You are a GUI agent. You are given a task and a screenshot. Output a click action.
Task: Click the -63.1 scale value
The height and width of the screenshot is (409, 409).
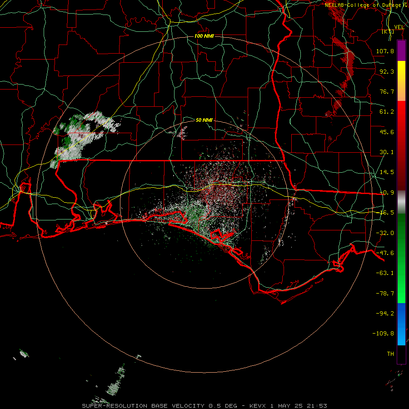pyautogui.click(x=385, y=273)
